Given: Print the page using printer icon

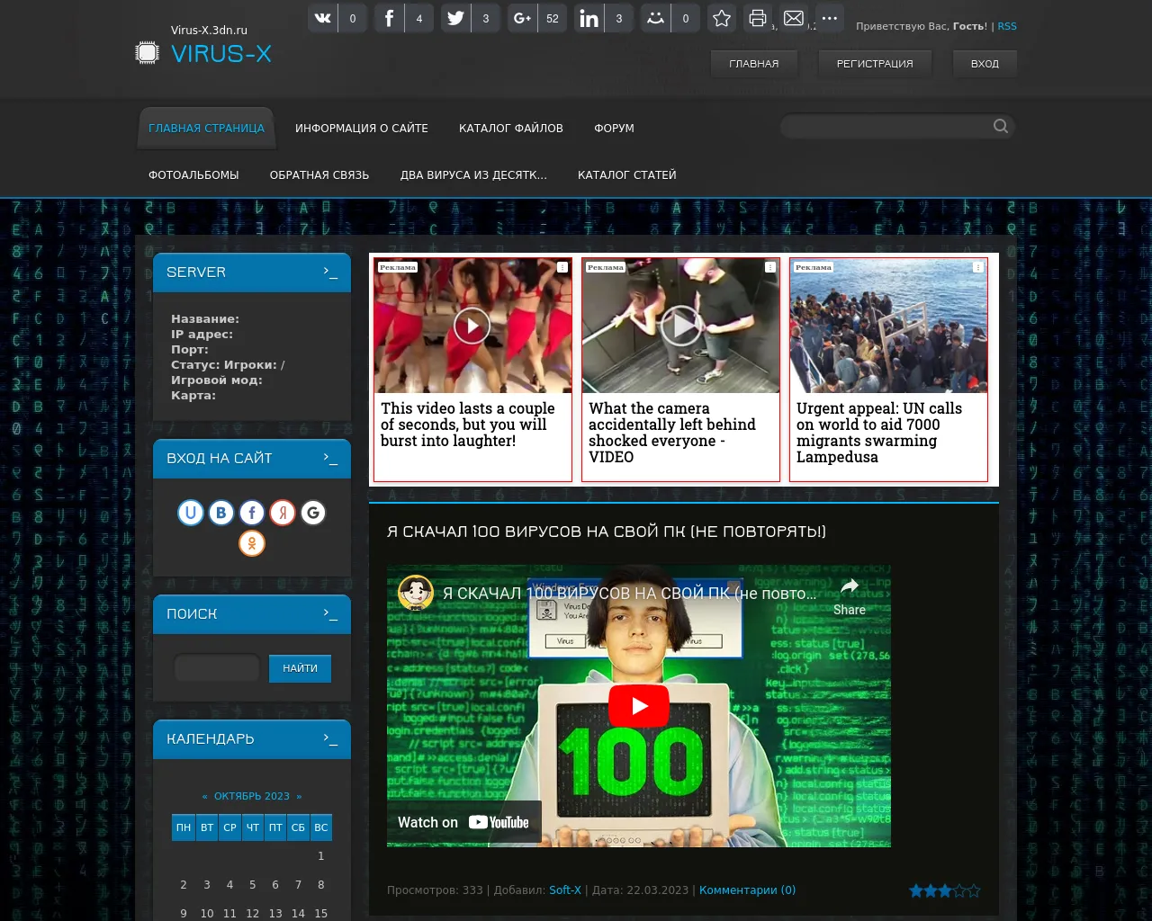Looking at the screenshot, I should pos(758,18).
